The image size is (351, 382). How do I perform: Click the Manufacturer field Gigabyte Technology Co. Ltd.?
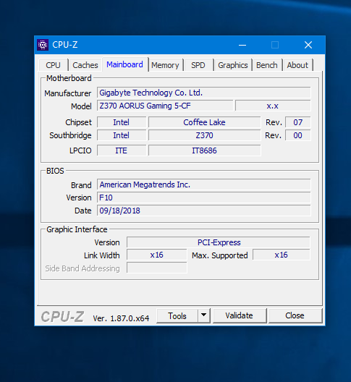click(204, 93)
